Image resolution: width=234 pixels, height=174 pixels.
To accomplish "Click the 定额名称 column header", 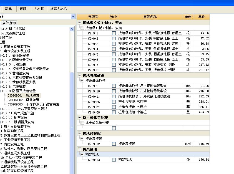I will (x=150, y=17).
